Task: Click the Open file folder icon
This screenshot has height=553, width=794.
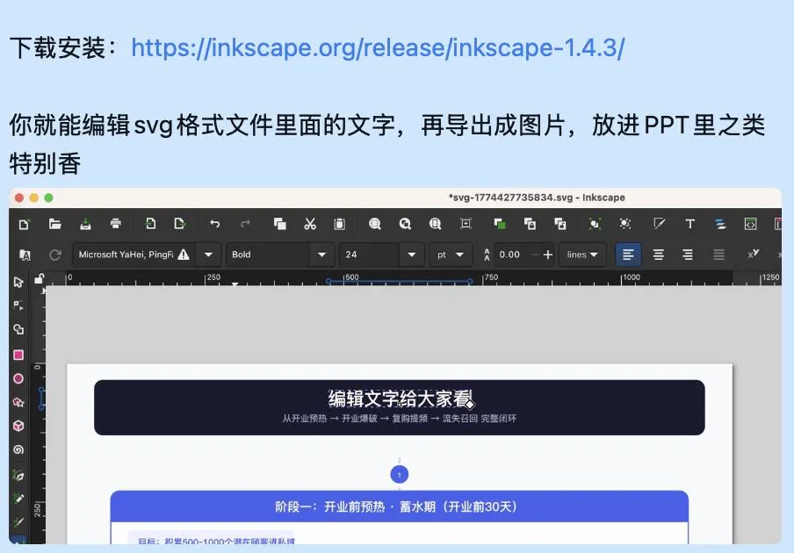Action: pos(54,224)
